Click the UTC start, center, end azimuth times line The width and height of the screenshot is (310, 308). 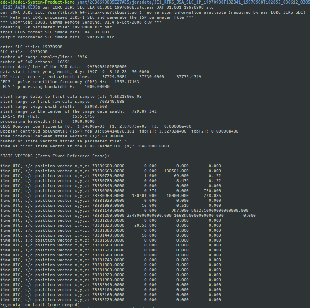[x=101, y=77]
